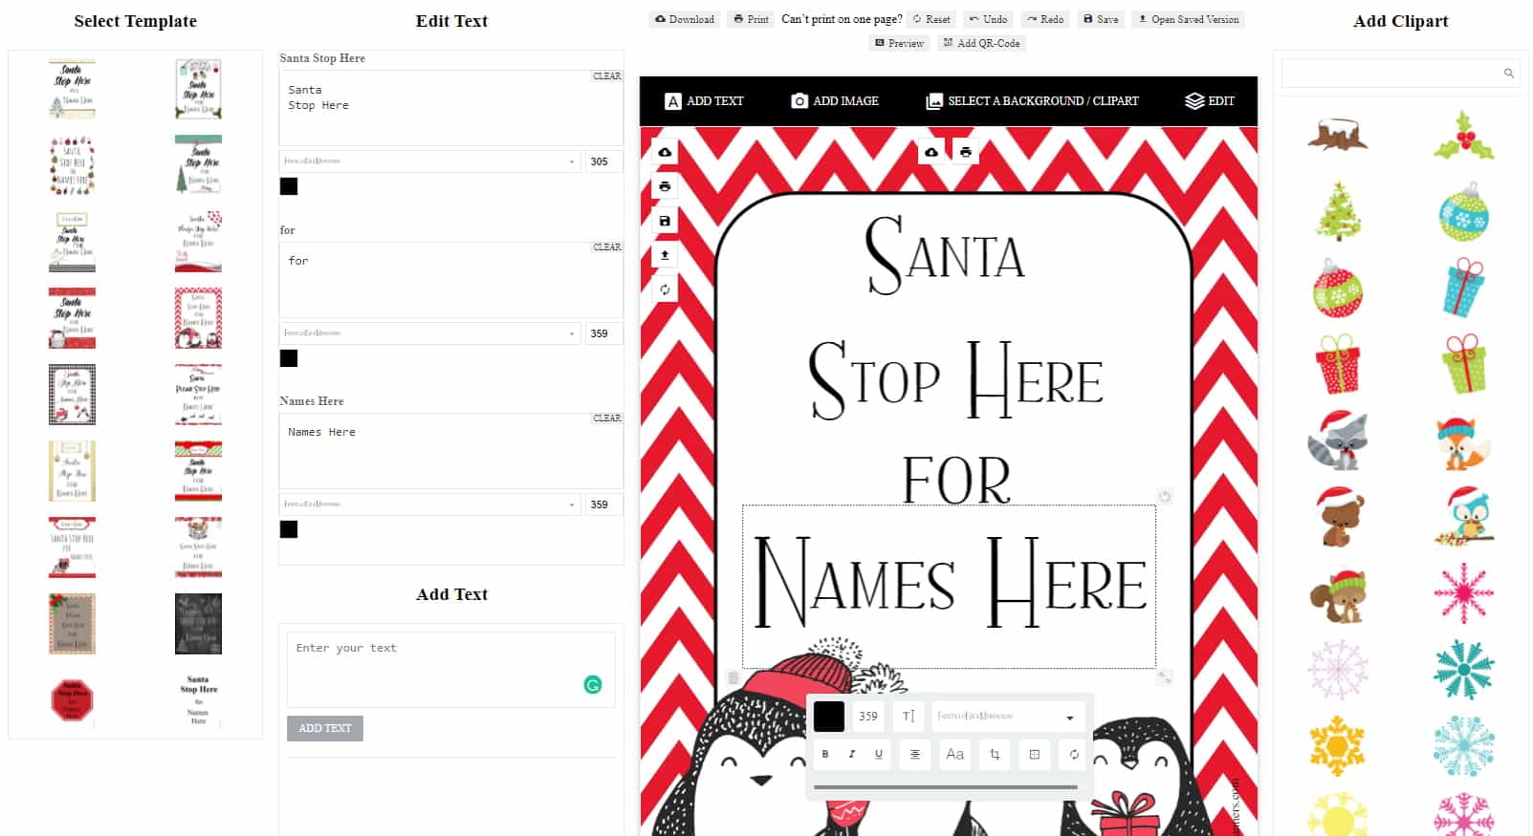Screen dimensions: 1533x836
Task: Click the Reset button
Action: point(931,19)
